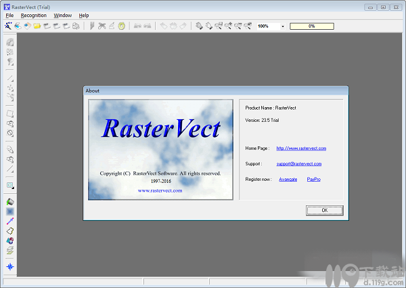Open the Window menu
Viewport: 406px width, 288px height.
coord(63,16)
